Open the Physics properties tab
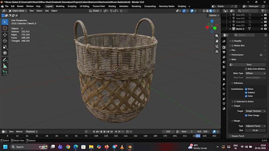The height and width of the screenshot is (151, 269). 224,94
